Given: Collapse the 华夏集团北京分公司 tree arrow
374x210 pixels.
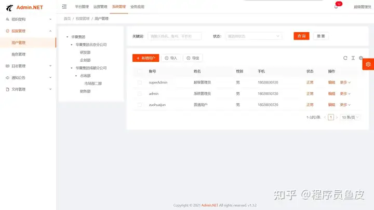Looking at the screenshot, I should 72,45.
